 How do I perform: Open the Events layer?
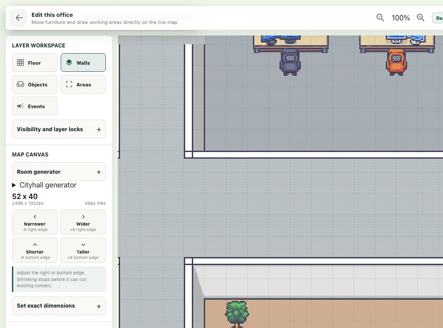coord(35,106)
